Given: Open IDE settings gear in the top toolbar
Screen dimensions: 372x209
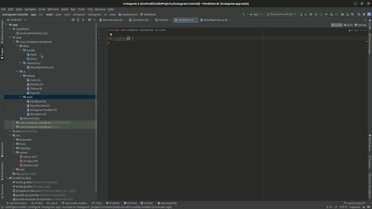Looking at the screenshot, I should click(x=364, y=15).
